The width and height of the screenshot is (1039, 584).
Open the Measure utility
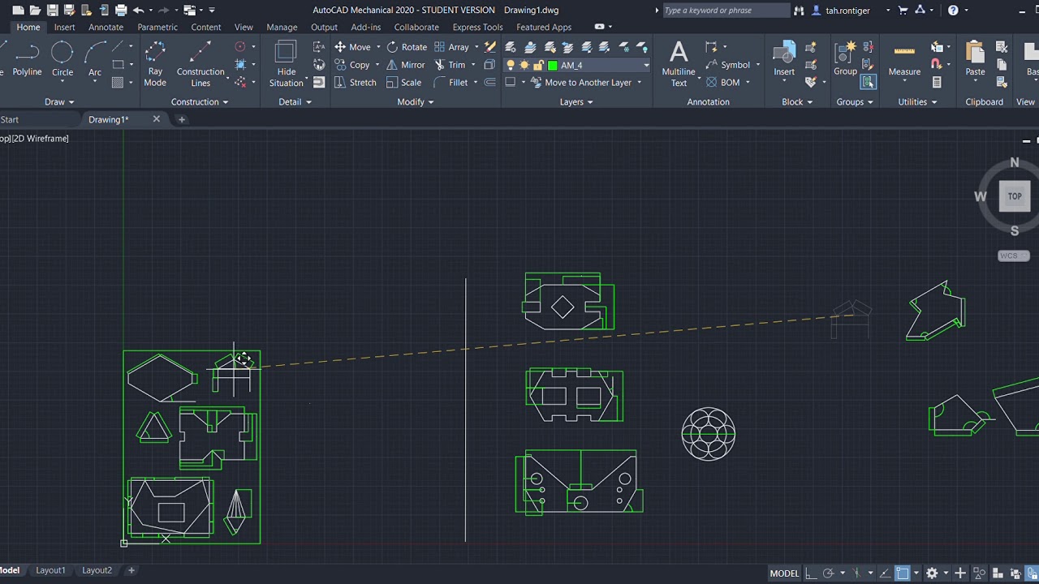click(904, 60)
